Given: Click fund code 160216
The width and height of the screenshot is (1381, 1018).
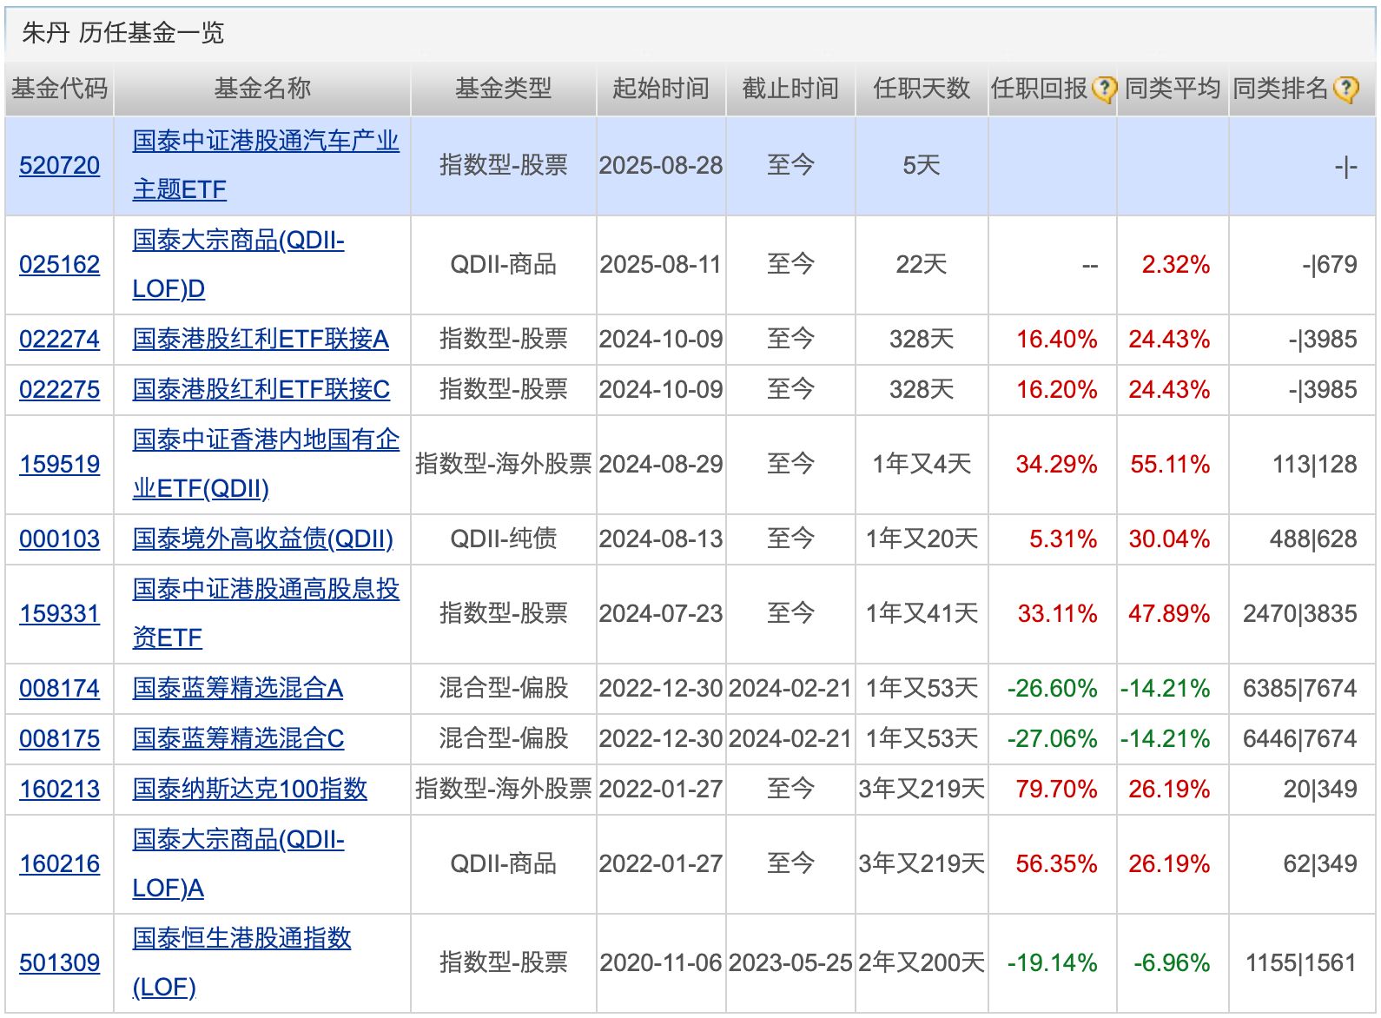Looking at the screenshot, I should 59,864.
